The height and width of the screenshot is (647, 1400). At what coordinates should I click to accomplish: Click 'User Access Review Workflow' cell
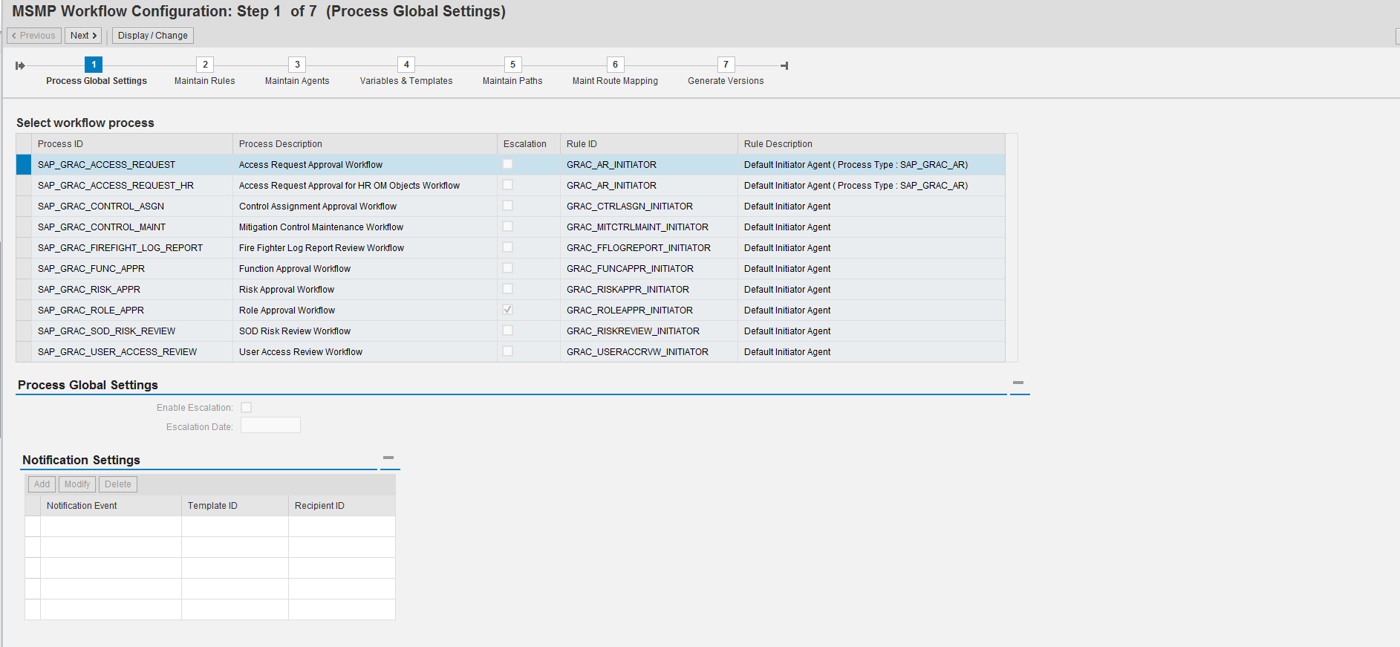[x=365, y=352]
